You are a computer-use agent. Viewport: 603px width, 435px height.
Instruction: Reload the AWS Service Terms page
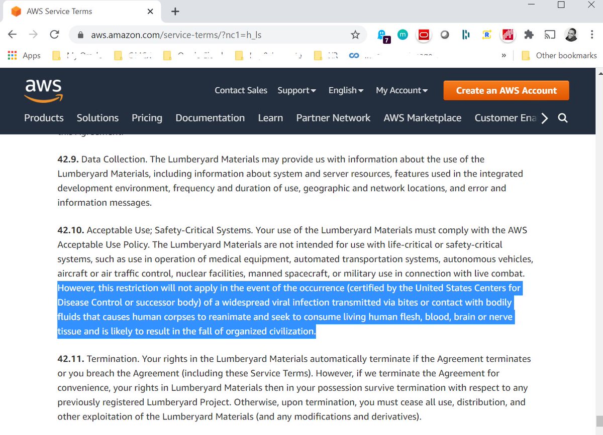click(x=54, y=35)
